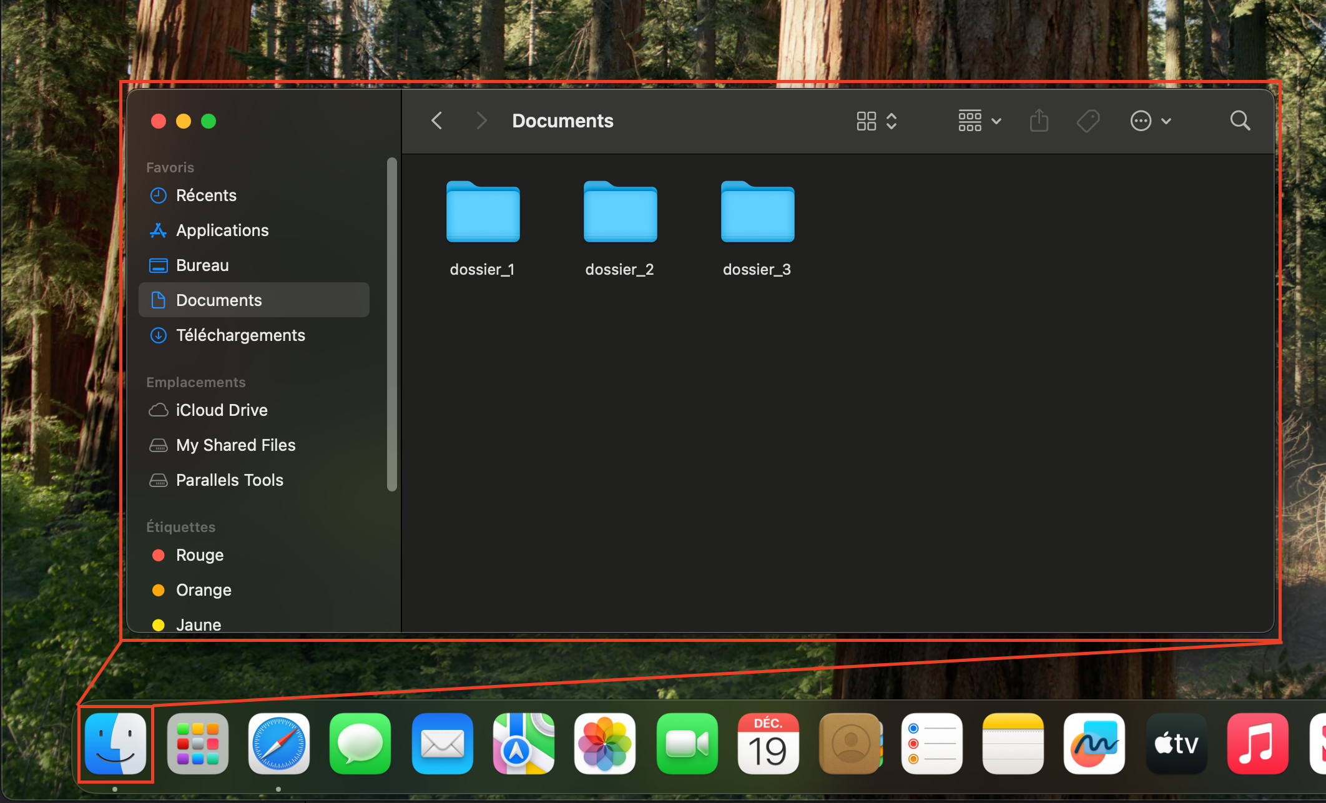The image size is (1326, 803).
Task: Click the dossier_3 folder icon
Action: pyautogui.click(x=757, y=212)
